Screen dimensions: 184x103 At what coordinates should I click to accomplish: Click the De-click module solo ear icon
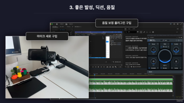click(181, 44)
